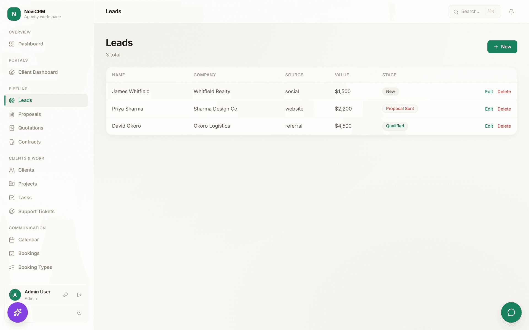
Task: Click the SOURCE column header
Action: (x=294, y=75)
